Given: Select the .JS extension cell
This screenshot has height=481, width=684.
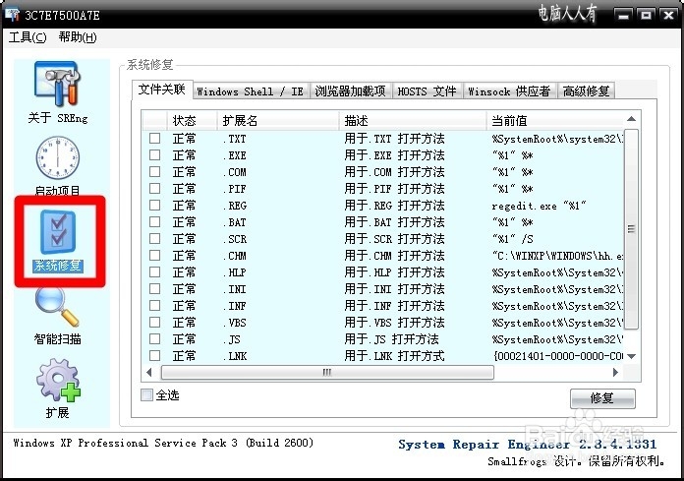Looking at the screenshot, I should click(232, 339).
